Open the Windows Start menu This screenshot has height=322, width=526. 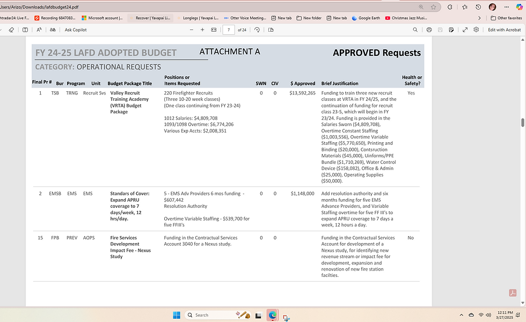point(177,315)
